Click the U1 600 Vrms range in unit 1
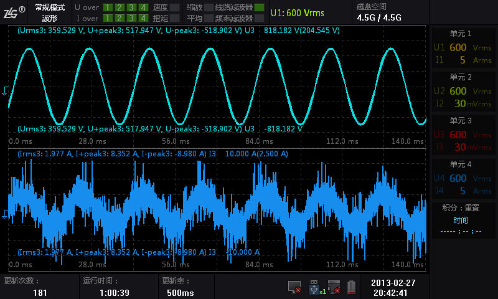The height and width of the screenshot is (299, 498). point(463,47)
